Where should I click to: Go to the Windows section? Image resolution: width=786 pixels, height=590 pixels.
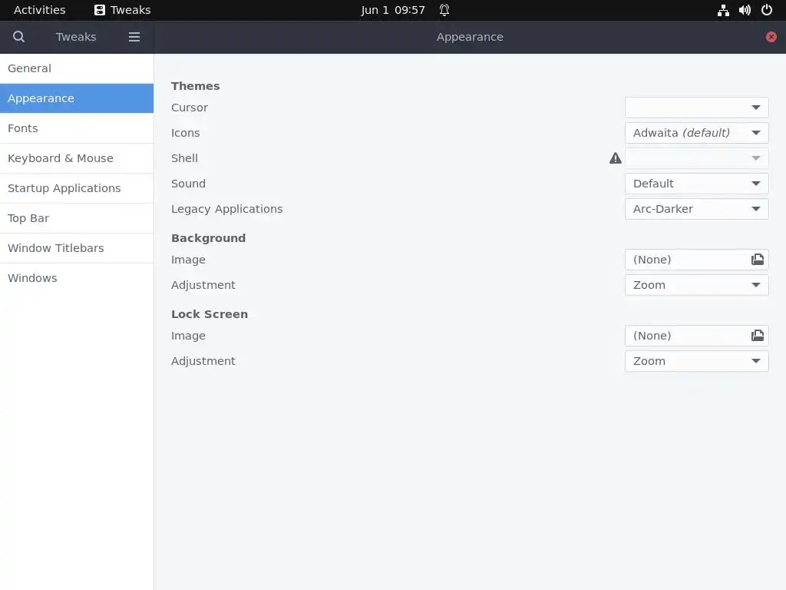(x=77, y=278)
